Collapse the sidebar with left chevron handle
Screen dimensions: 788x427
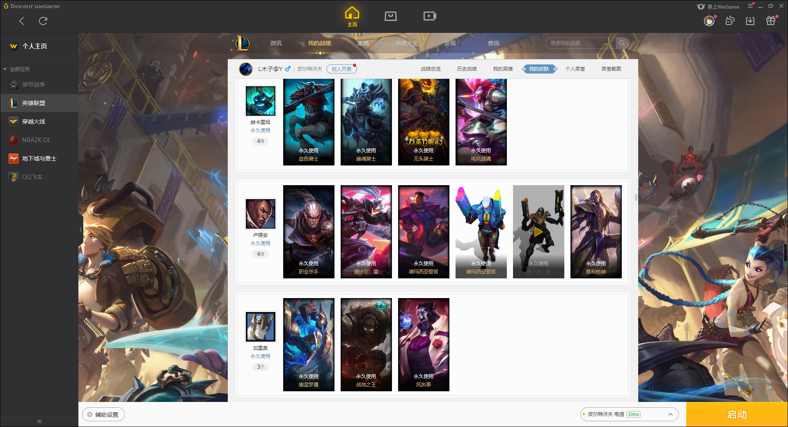coord(80,230)
